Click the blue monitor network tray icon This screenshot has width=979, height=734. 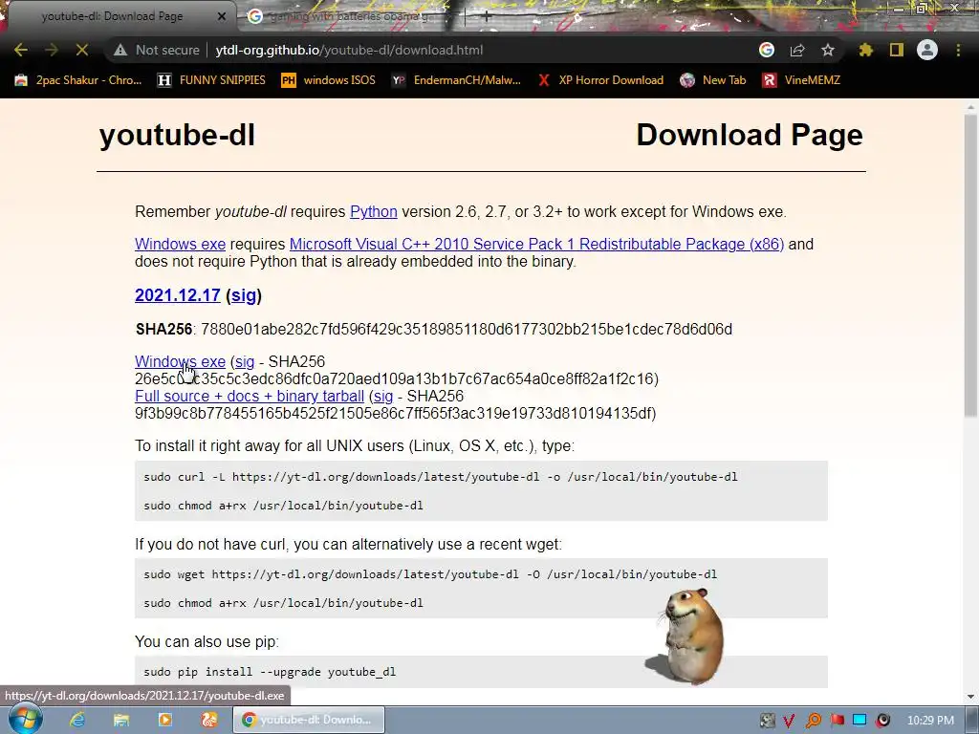(x=859, y=721)
